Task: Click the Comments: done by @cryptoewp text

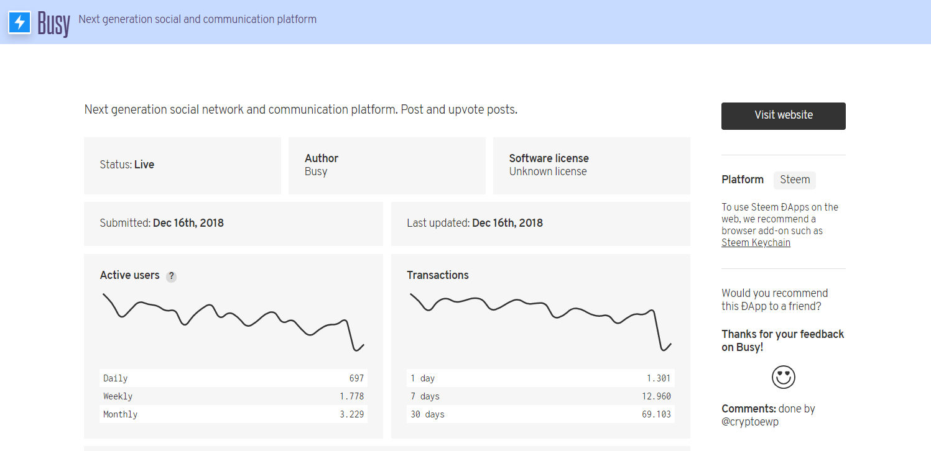Action: (768, 415)
